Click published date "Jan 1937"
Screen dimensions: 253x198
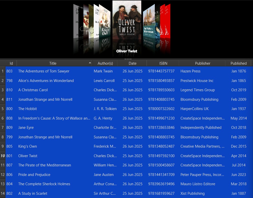pos(239,109)
